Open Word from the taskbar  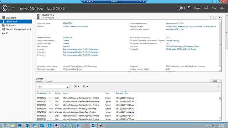(94, 126)
